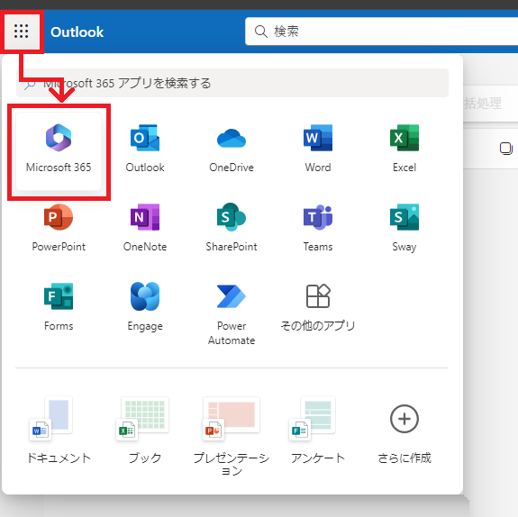Open the OneNote app
518x517 pixels.
tap(145, 228)
